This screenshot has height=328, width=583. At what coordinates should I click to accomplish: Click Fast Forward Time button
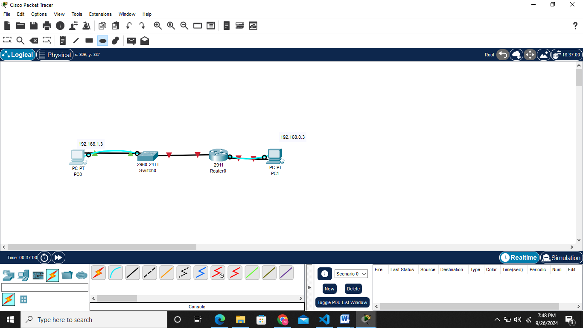coord(58,258)
